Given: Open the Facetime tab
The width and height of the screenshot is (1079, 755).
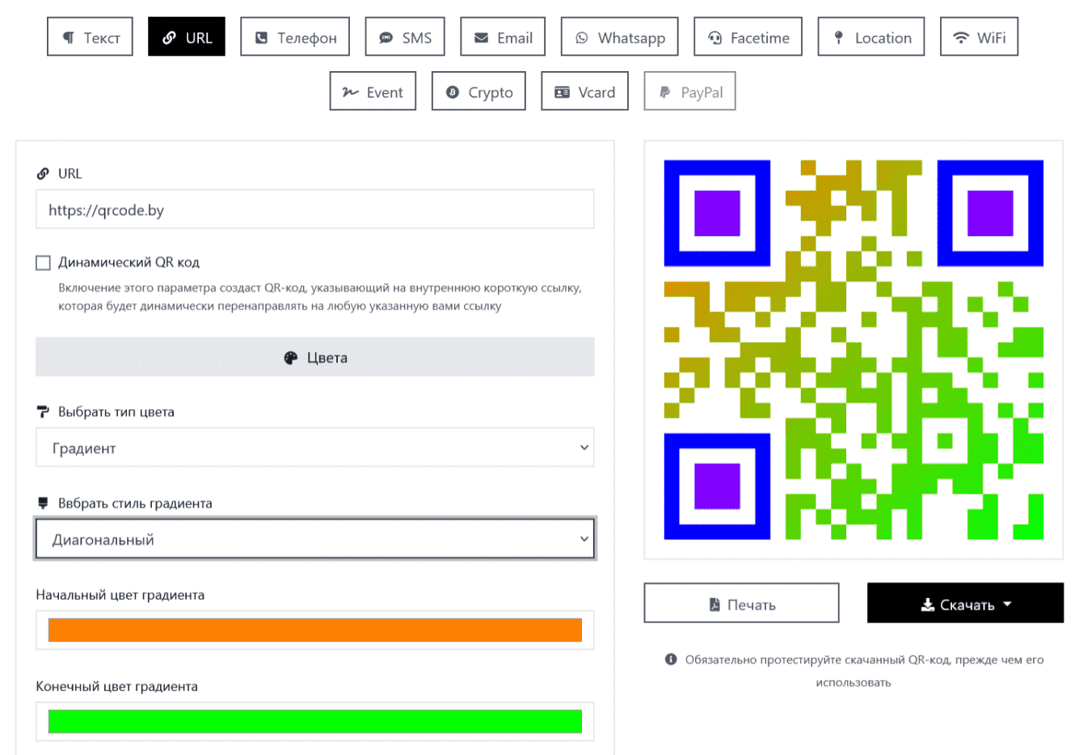Looking at the screenshot, I should [748, 37].
